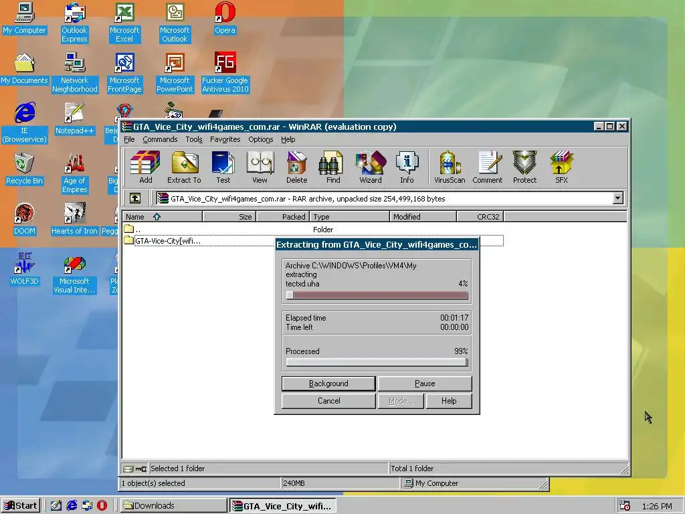This screenshot has width=685, height=514.
Task: Select Fucker Google Antivirus 2010 icon
Action: point(225,73)
